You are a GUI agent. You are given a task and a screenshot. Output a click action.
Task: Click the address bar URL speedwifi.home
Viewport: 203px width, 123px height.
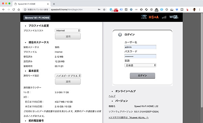(x=67, y=9)
